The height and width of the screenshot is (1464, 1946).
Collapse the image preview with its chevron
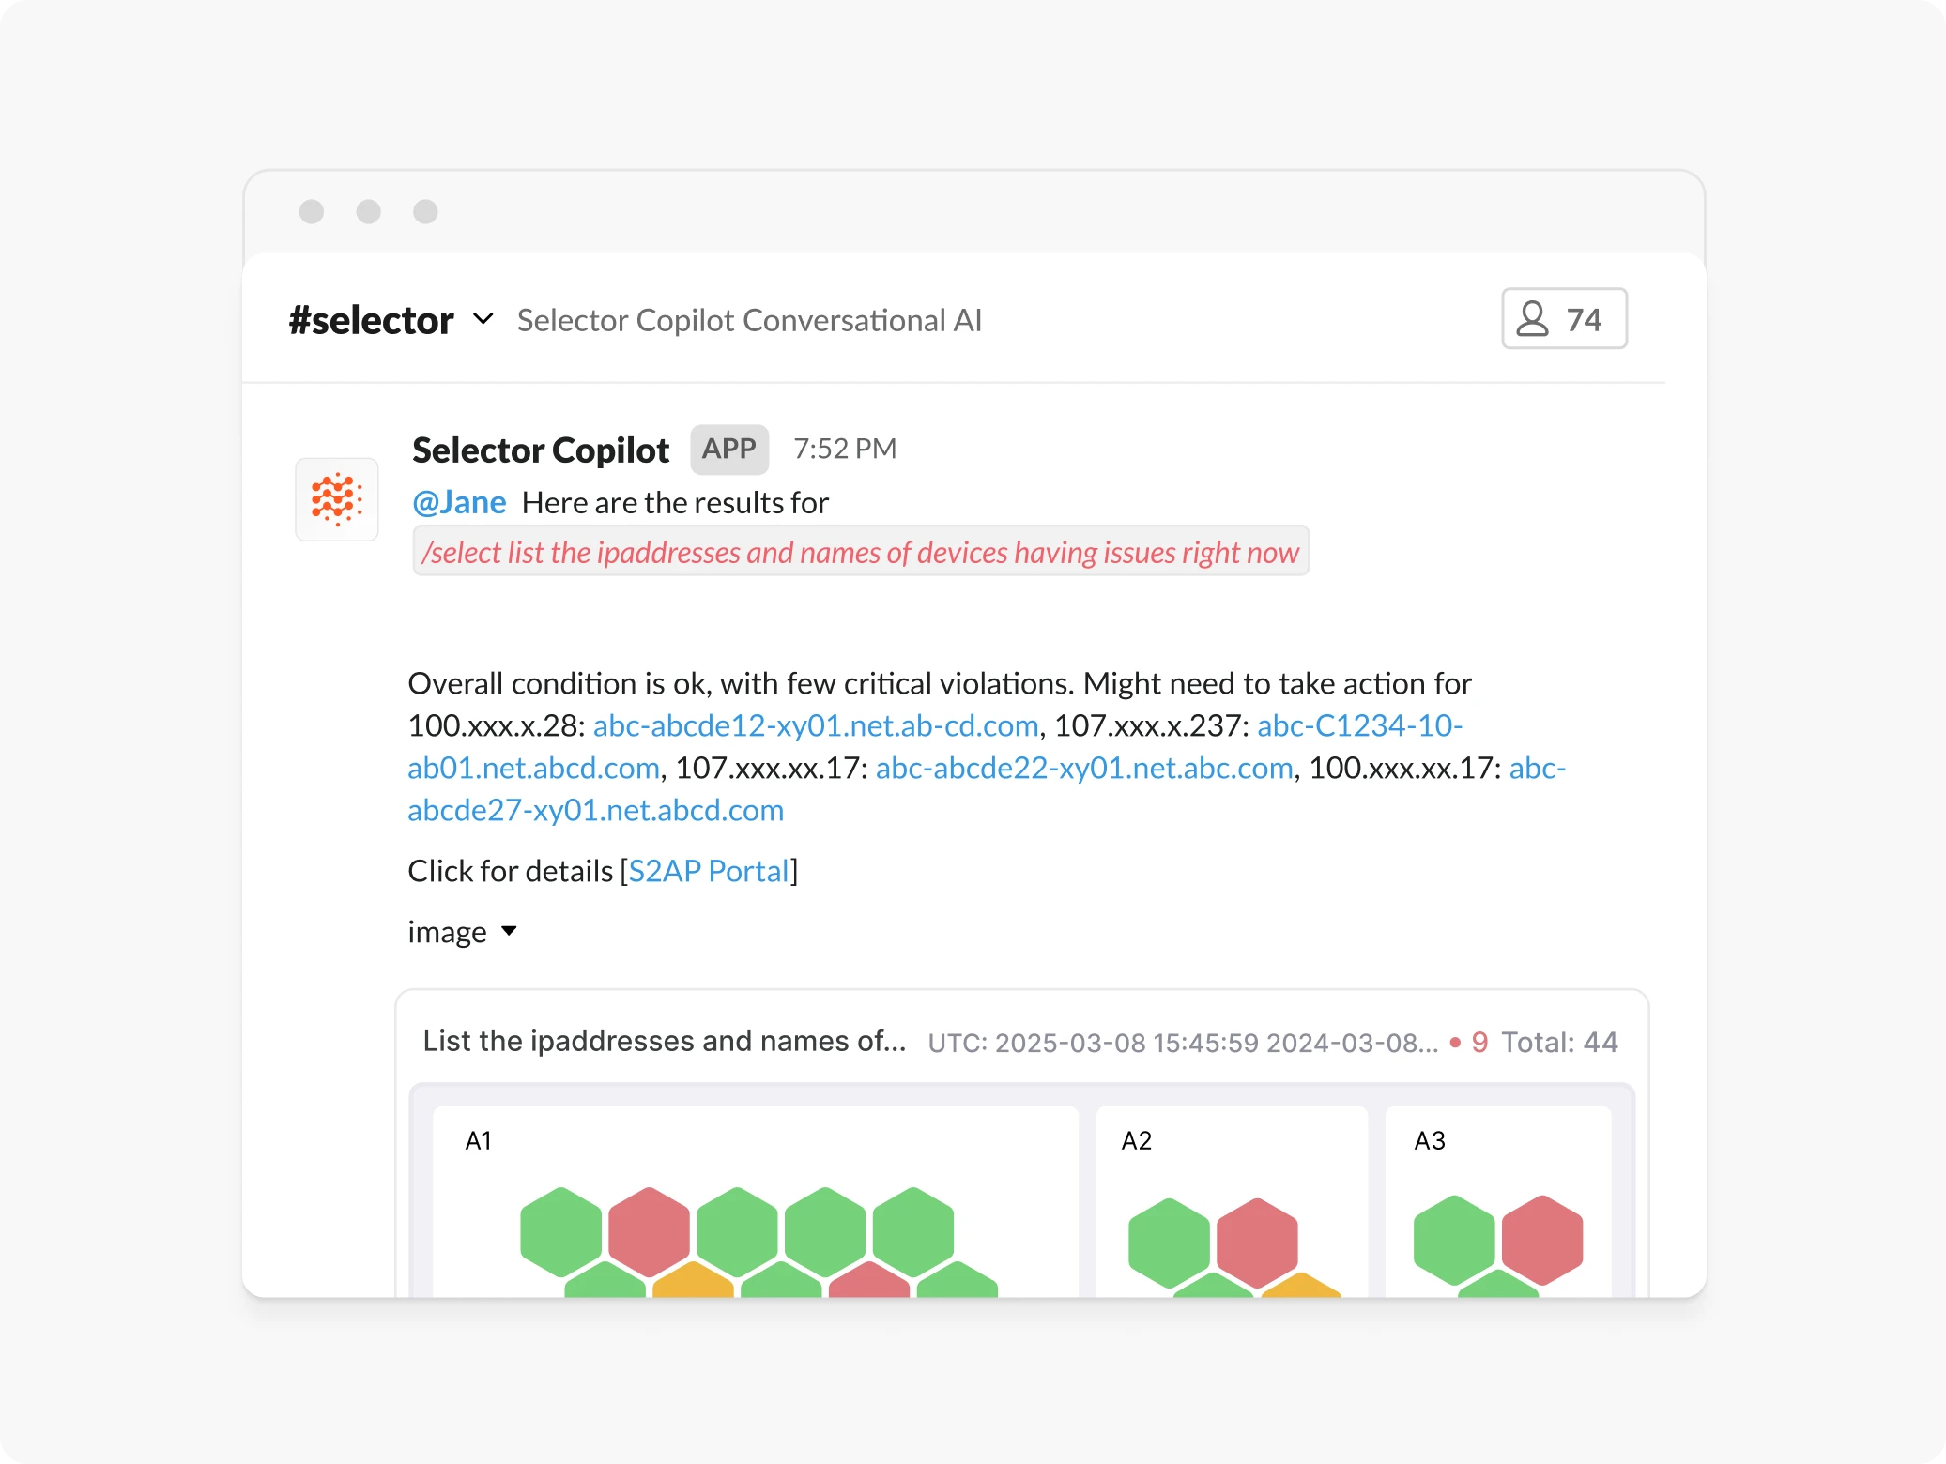[510, 933]
